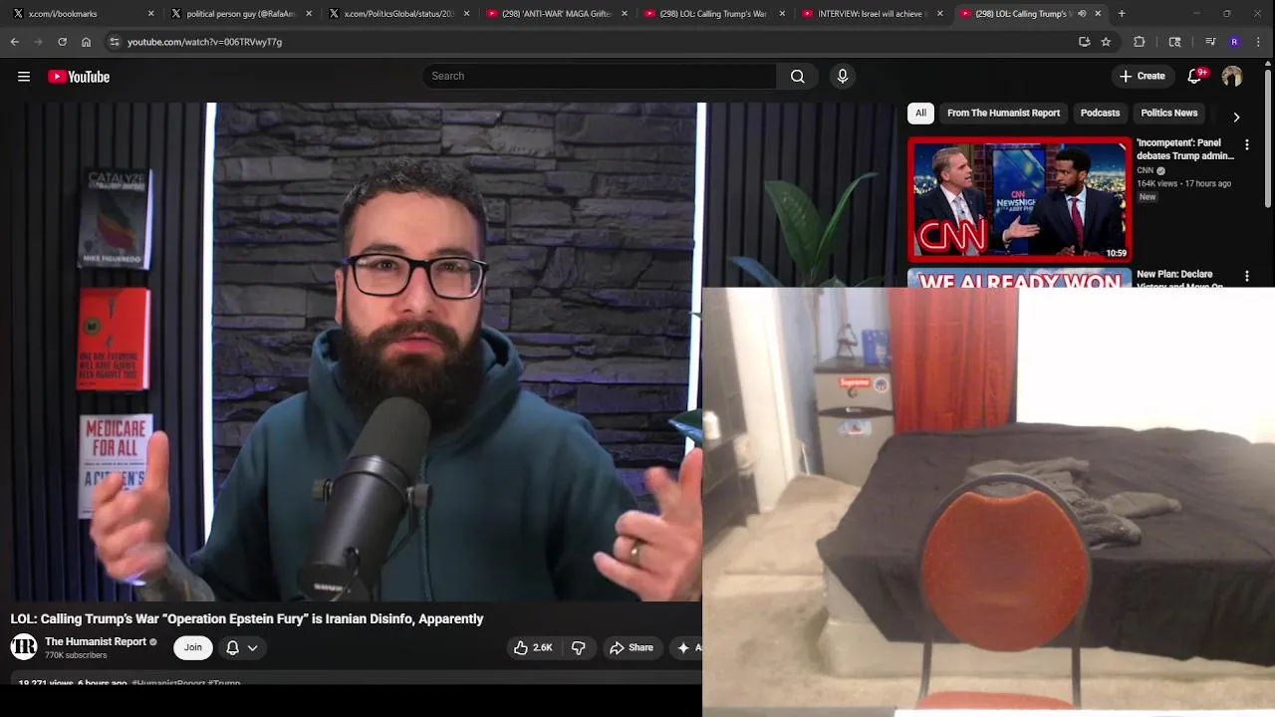Screen dimensions: 1275x717
Task: Select the Podcasts filter chip
Action: tap(1100, 114)
